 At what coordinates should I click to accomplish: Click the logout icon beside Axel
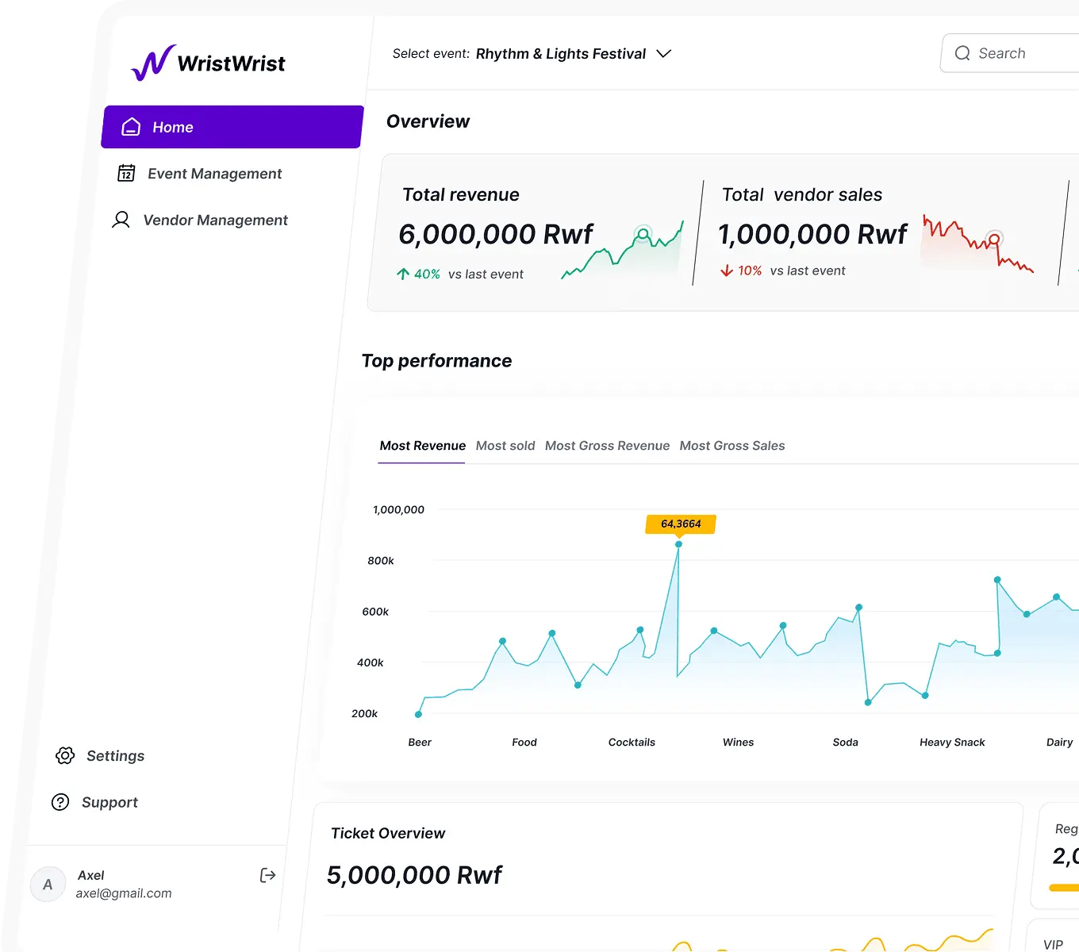tap(268, 875)
